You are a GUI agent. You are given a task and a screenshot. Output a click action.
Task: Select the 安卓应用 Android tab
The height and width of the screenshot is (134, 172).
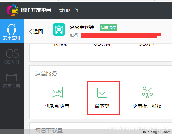[12, 31]
